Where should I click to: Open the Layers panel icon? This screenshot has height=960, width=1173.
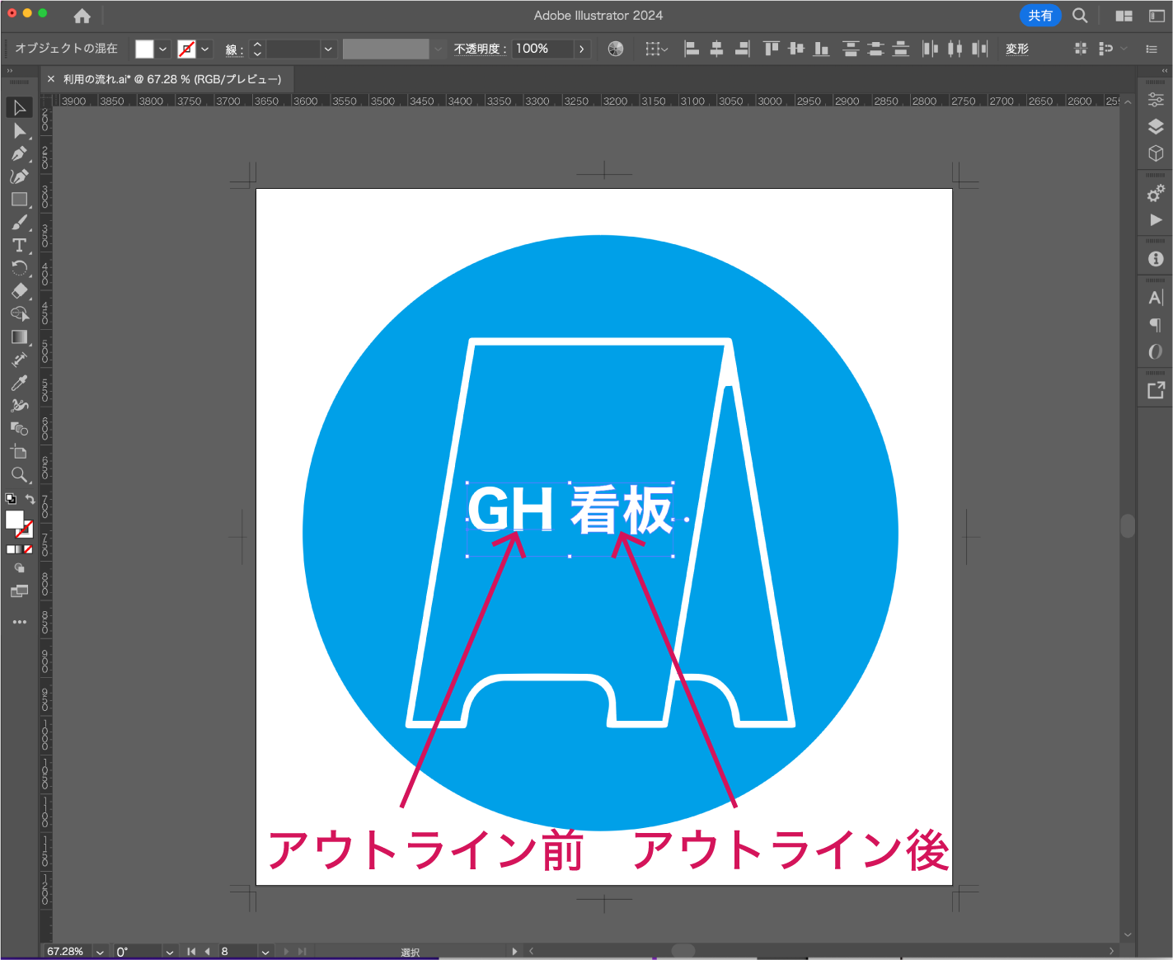pyautogui.click(x=1156, y=126)
